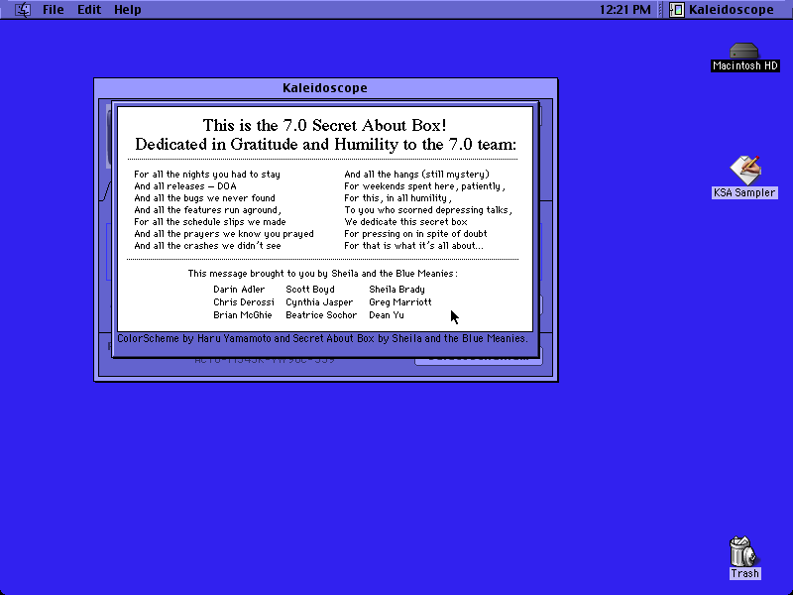Click the line "And all the prayers we know you prayed"
This screenshot has height=595, width=793.
224,234
